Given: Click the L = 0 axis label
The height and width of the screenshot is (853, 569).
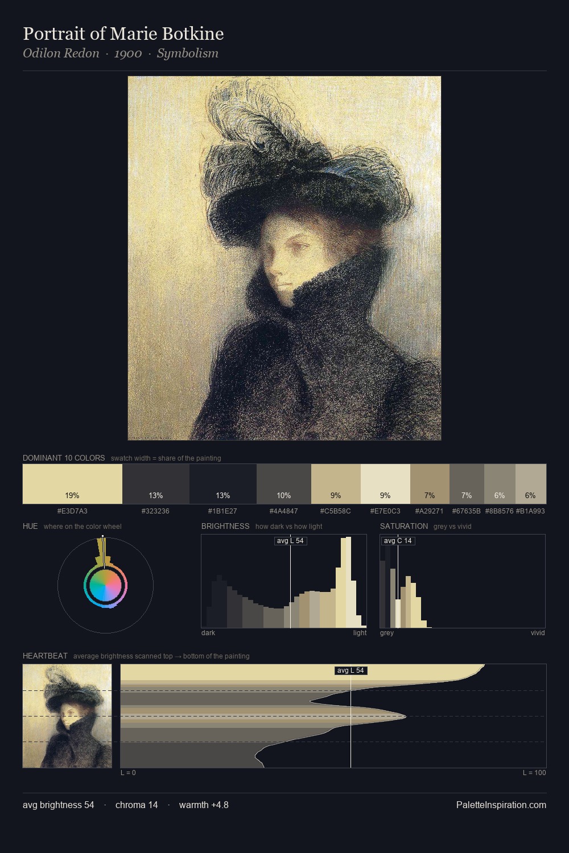Looking at the screenshot, I should click(128, 773).
